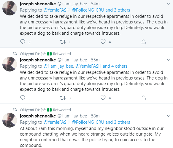
Task: Open the 54m tweet options chevron
Action: pyautogui.click(x=169, y=4)
